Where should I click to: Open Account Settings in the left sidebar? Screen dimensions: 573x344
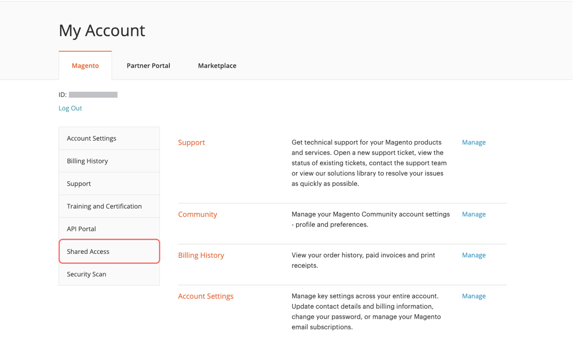point(92,138)
